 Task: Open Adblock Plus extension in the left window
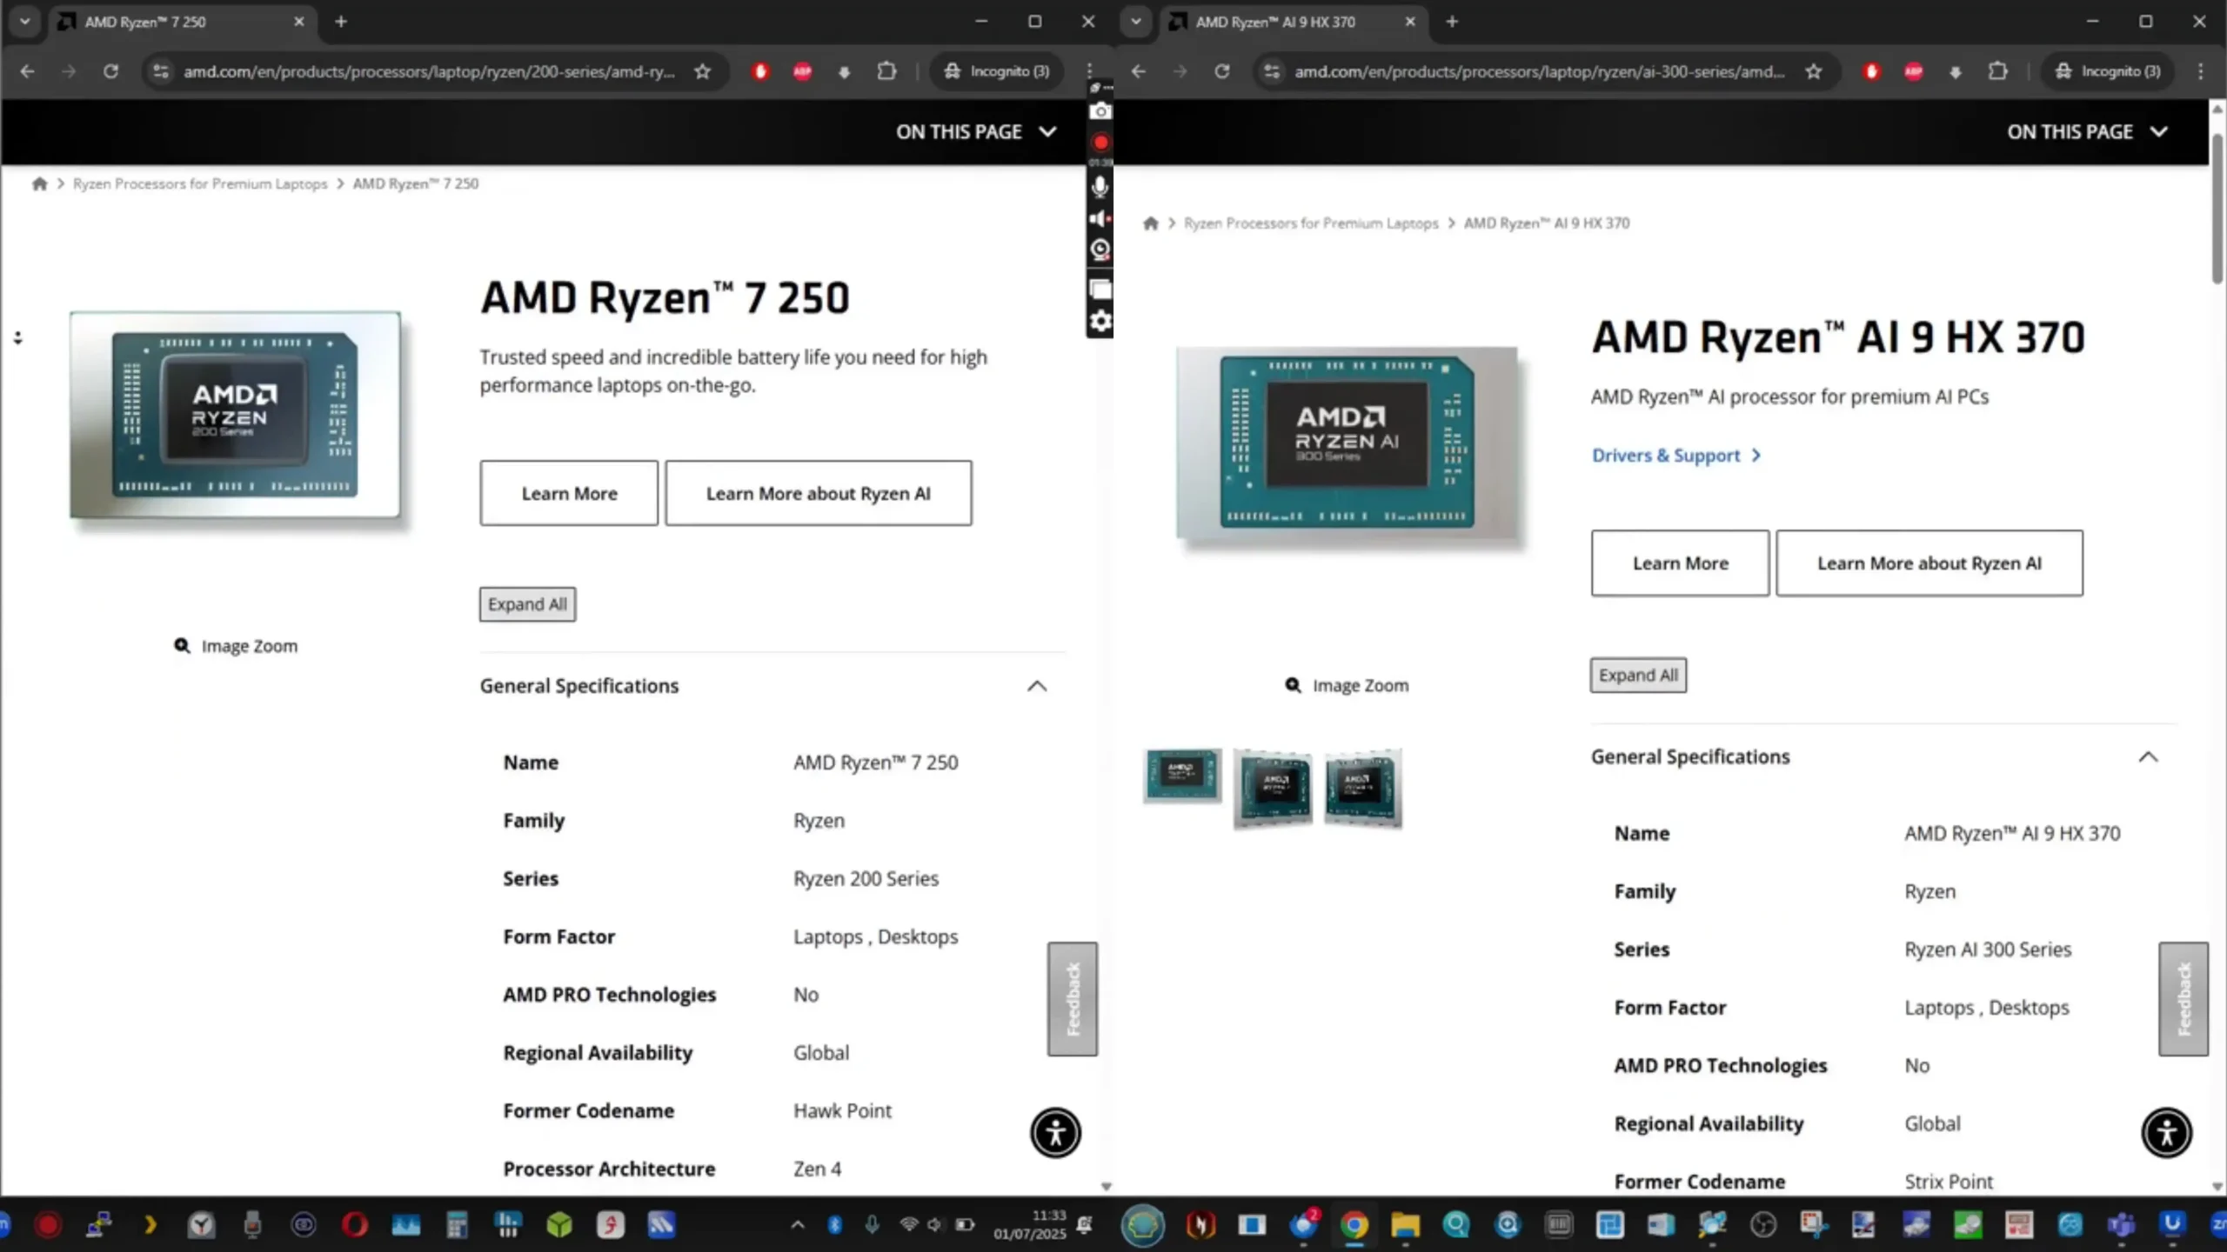[802, 71]
